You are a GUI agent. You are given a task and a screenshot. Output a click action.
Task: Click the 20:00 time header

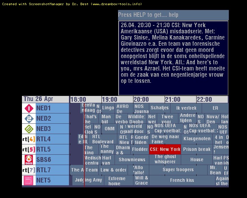149,99
